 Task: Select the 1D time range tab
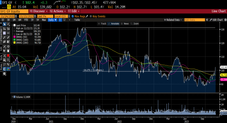click(3, 20)
